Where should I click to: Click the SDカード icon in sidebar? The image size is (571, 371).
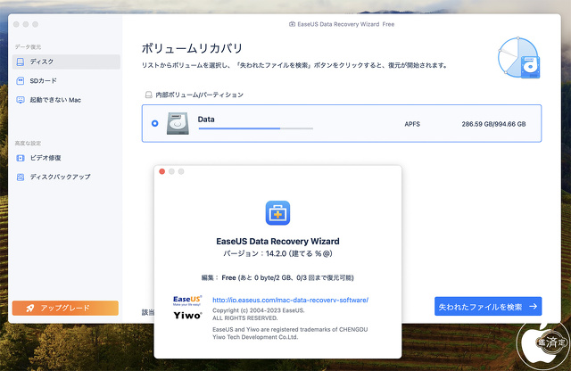[21, 80]
